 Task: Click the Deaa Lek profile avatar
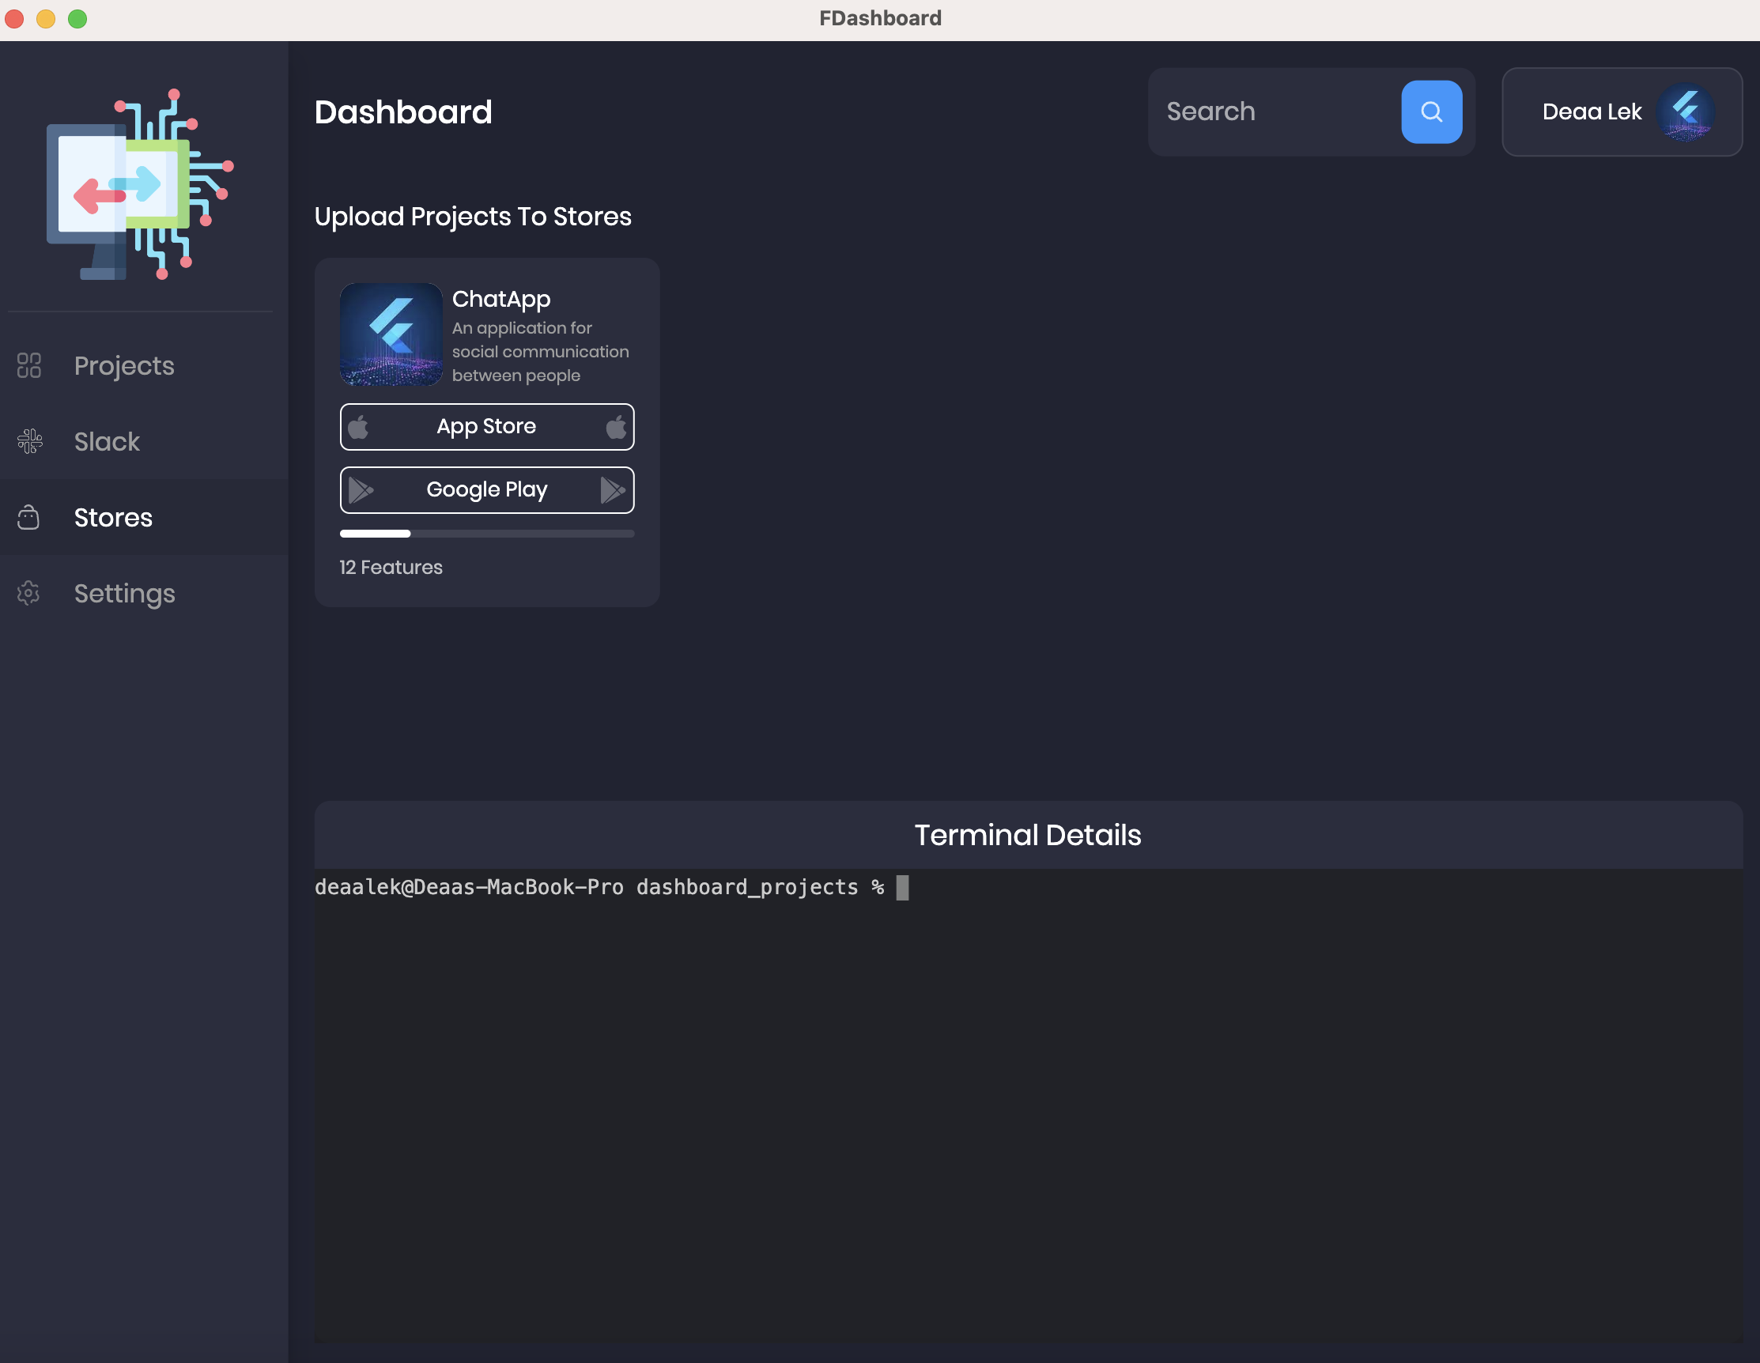[x=1685, y=112]
